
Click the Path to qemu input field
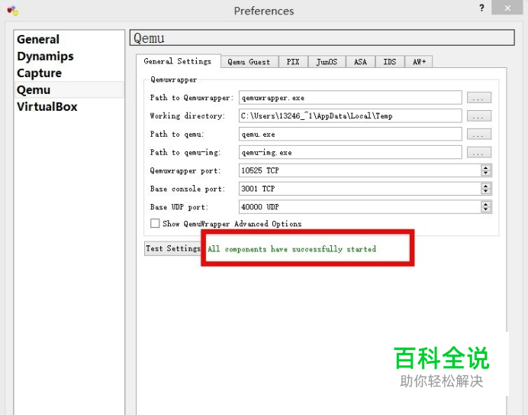[350, 135]
